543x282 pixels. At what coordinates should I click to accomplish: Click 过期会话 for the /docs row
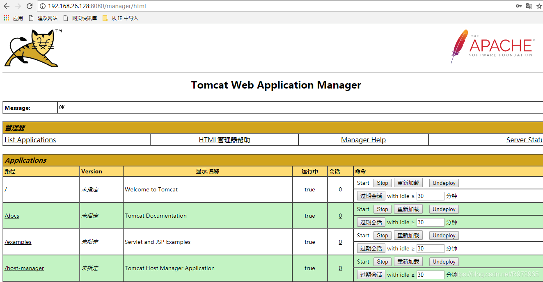coord(371,222)
